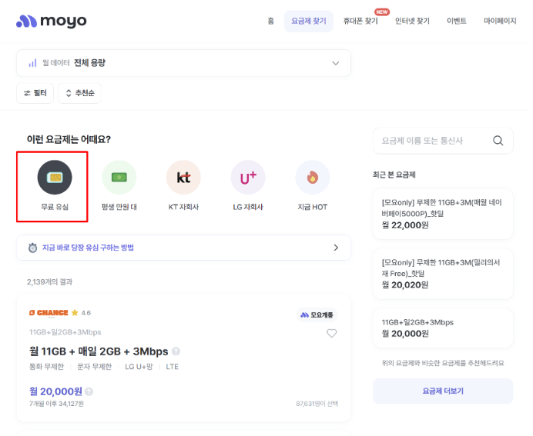The height and width of the screenshot is (436, 533).
Task: Select the 무료 유심 SIM card icon
Action: (x=55, y=177)
